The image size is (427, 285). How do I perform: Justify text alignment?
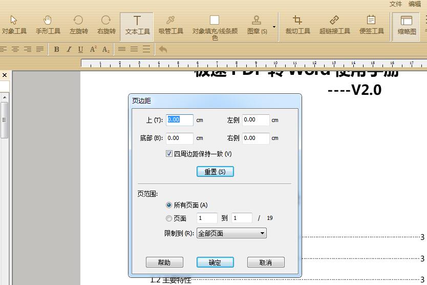40,49
